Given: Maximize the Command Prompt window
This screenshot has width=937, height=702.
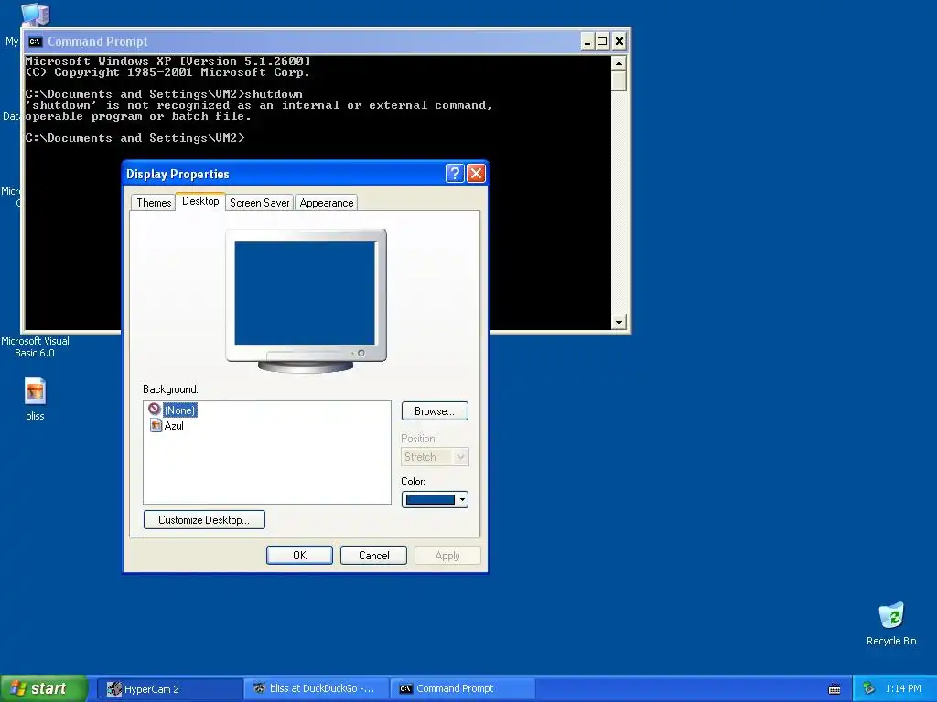Looking at the screenshot, I should point(602,42).
